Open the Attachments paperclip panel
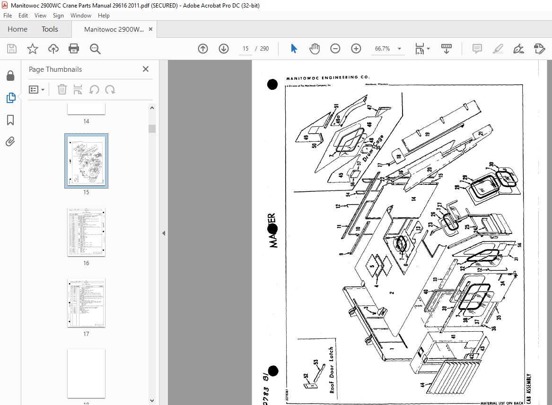The height and width of the screenshot is (405, 552). tap(10, 141)
